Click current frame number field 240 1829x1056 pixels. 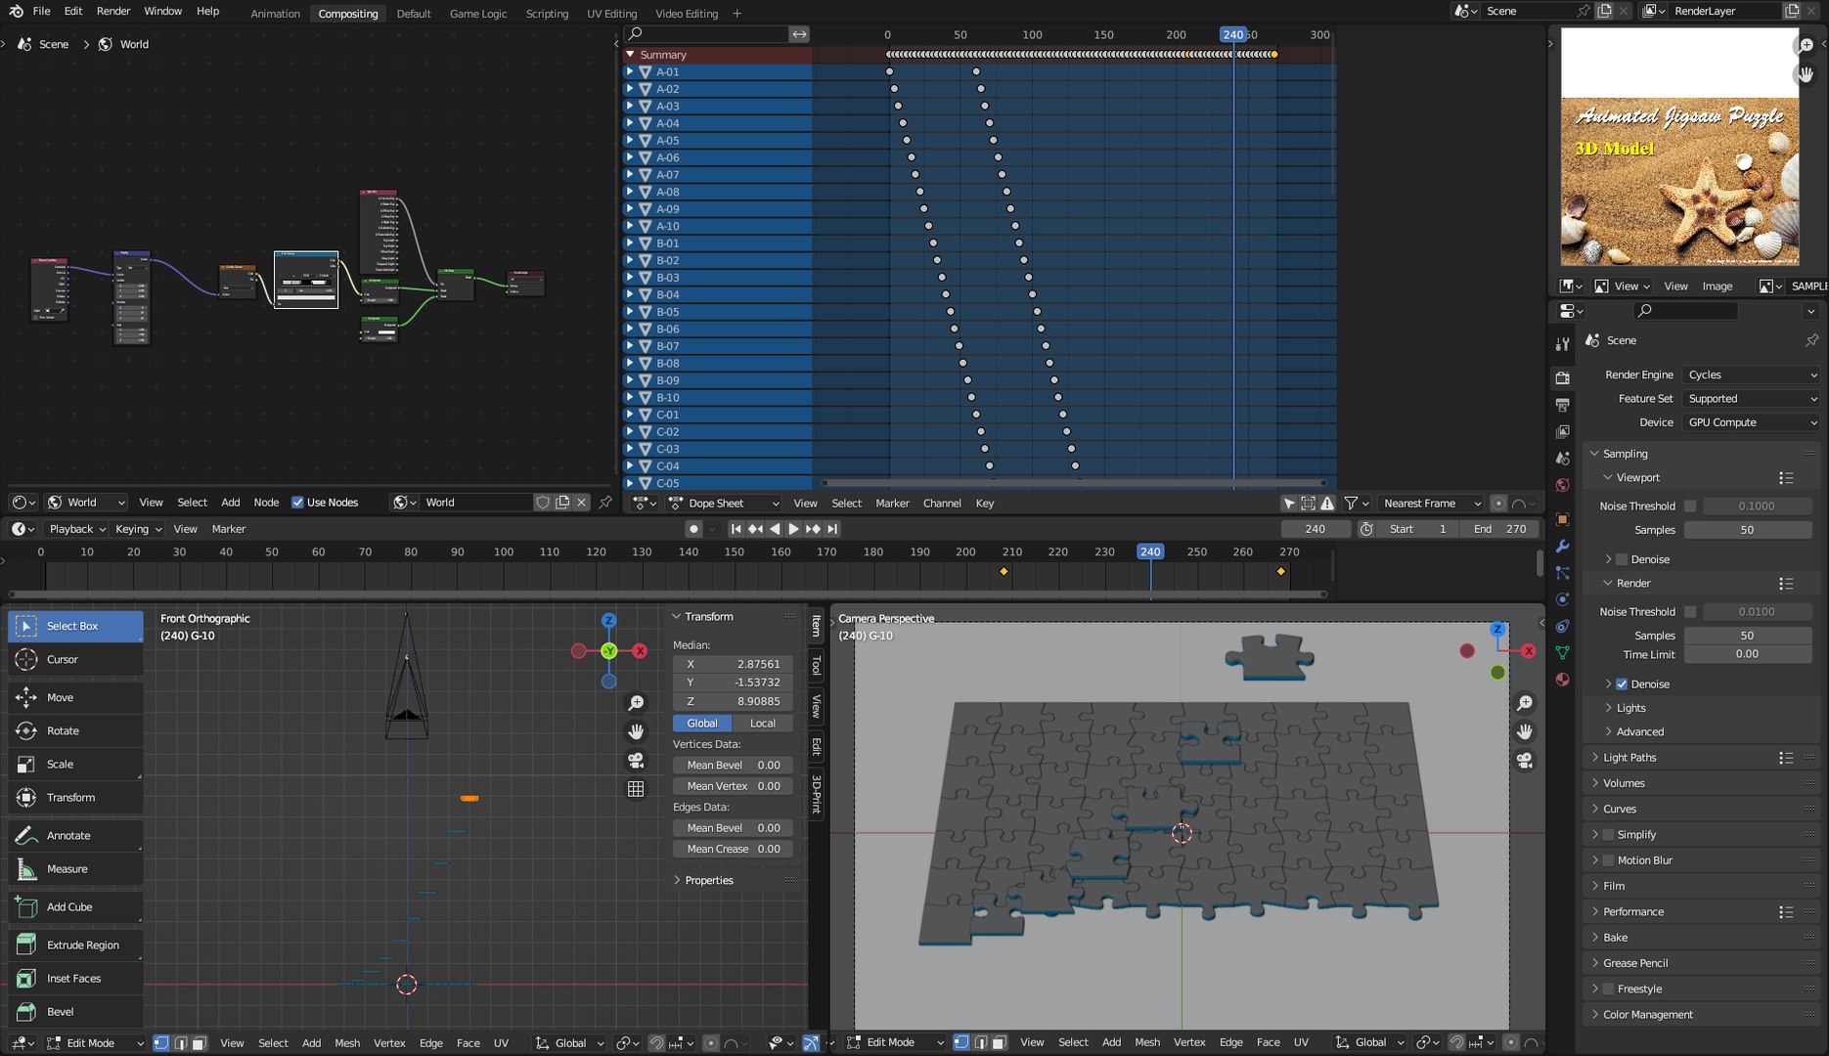[1316, 529]
